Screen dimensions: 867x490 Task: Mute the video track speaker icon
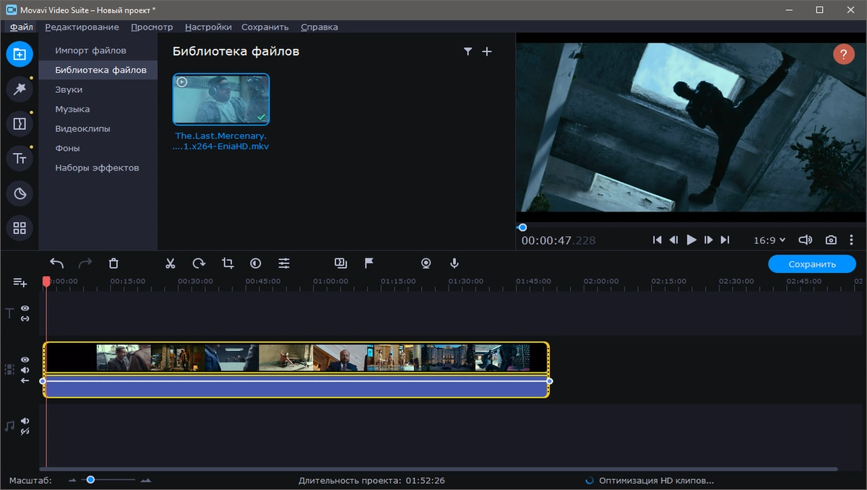click(x=25, y=369)
